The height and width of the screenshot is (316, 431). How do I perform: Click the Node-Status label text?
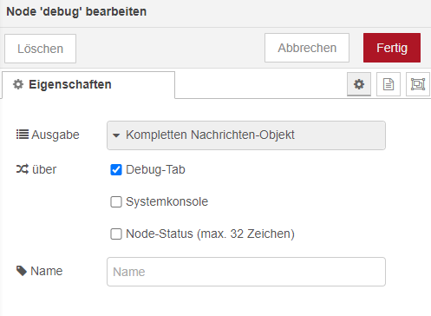click(x=210, y=234)
